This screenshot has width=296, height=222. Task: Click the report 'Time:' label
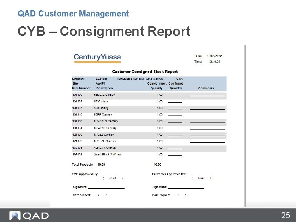(198, 62)
